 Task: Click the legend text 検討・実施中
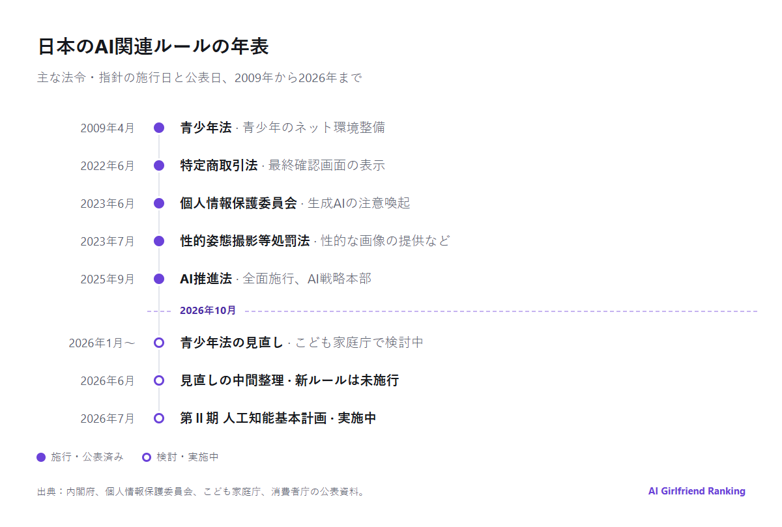[x=188, y=457]
